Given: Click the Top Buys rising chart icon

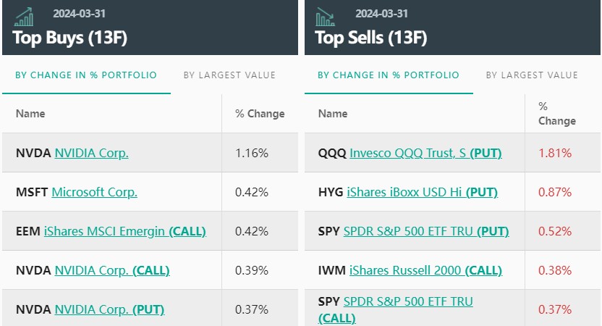Looking at the screenshot, I should (x=24, y=17).
